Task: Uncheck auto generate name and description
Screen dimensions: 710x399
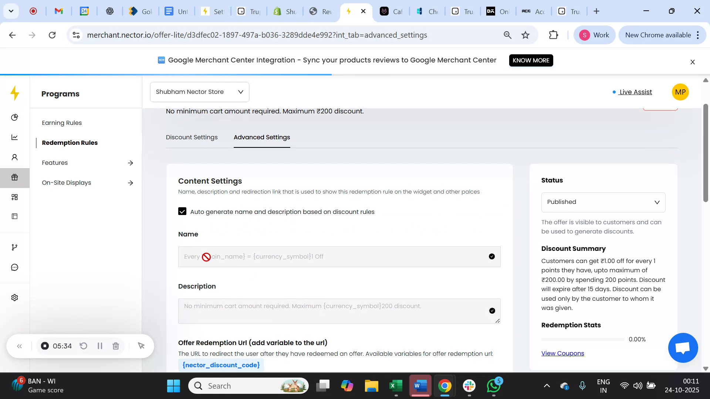Action: 182,211
